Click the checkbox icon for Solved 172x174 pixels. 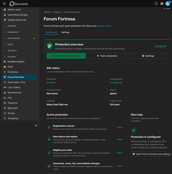5,113
